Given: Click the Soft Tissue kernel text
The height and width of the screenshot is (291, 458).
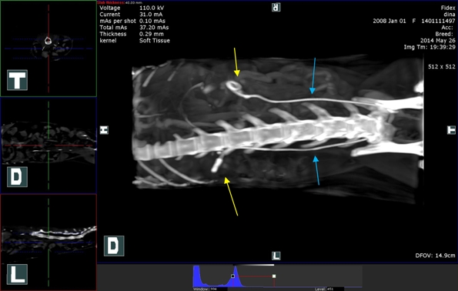Looking at the screenshot, I should coord(155,41).
